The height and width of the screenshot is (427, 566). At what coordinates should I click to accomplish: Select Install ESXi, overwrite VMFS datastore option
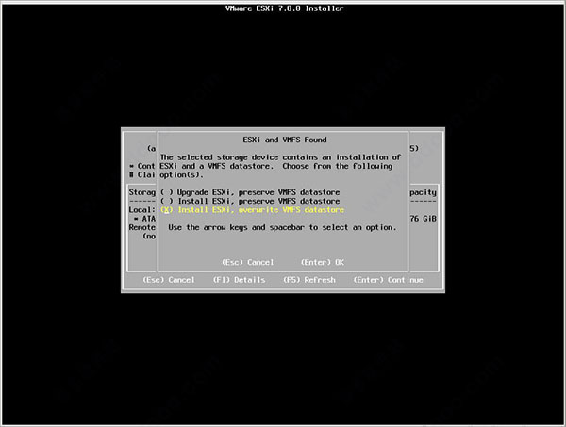tap(252, 210)
